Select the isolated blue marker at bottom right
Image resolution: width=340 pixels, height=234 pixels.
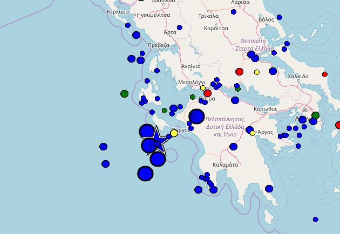click(316, 219)
